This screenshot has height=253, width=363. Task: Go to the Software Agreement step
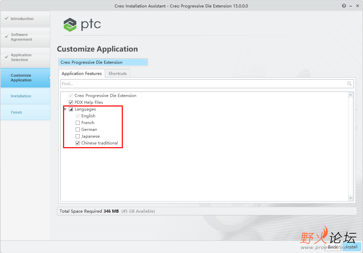[x=25, y=37]
